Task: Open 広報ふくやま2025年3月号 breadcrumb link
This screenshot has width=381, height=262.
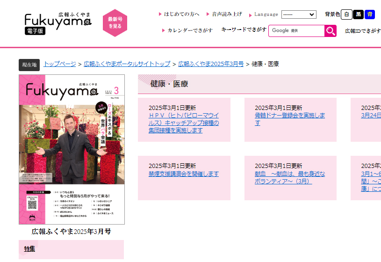Action: tap(211, 64)
